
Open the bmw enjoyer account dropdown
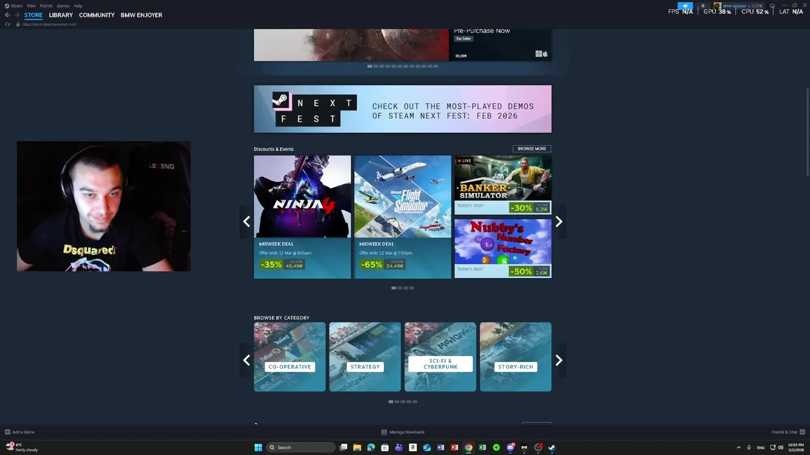point(738,6)
